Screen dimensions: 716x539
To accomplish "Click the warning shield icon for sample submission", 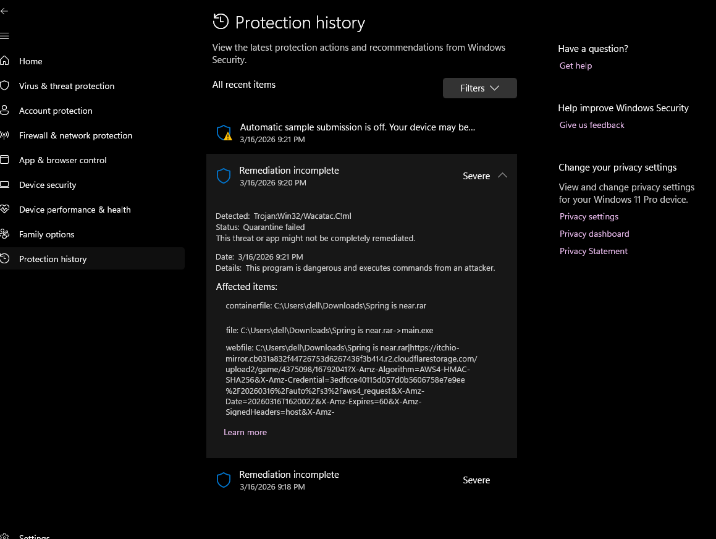I will click(x=224, y=132).
